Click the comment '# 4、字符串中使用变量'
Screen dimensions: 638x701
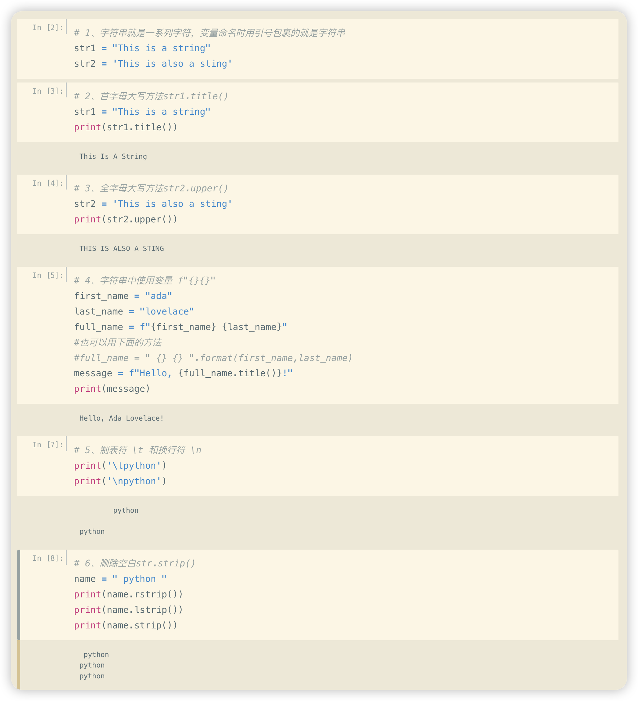(x=144, y=281)
